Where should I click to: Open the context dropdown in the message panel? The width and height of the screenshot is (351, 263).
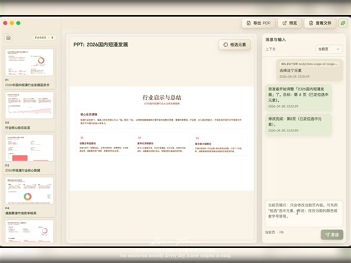coord(329,49)
